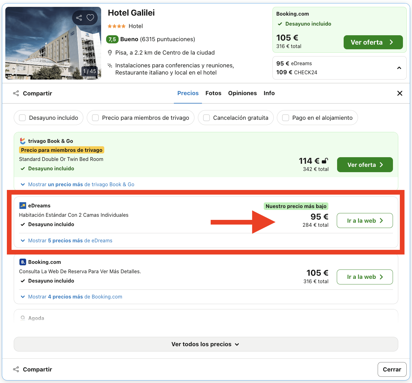This screenshot has height=383, width=412.
Task: Click the share icon on hotel photo
Action: click(x=79, y=18)
